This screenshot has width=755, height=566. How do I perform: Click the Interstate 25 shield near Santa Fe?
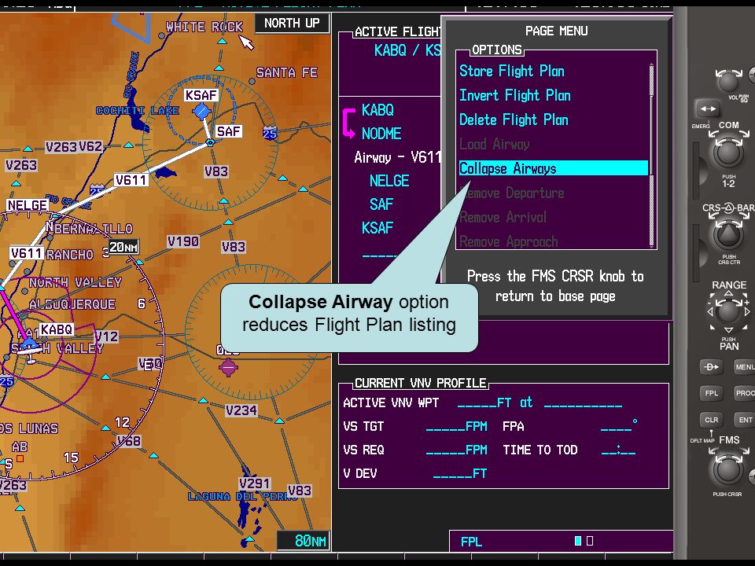(x=270, y=133)
